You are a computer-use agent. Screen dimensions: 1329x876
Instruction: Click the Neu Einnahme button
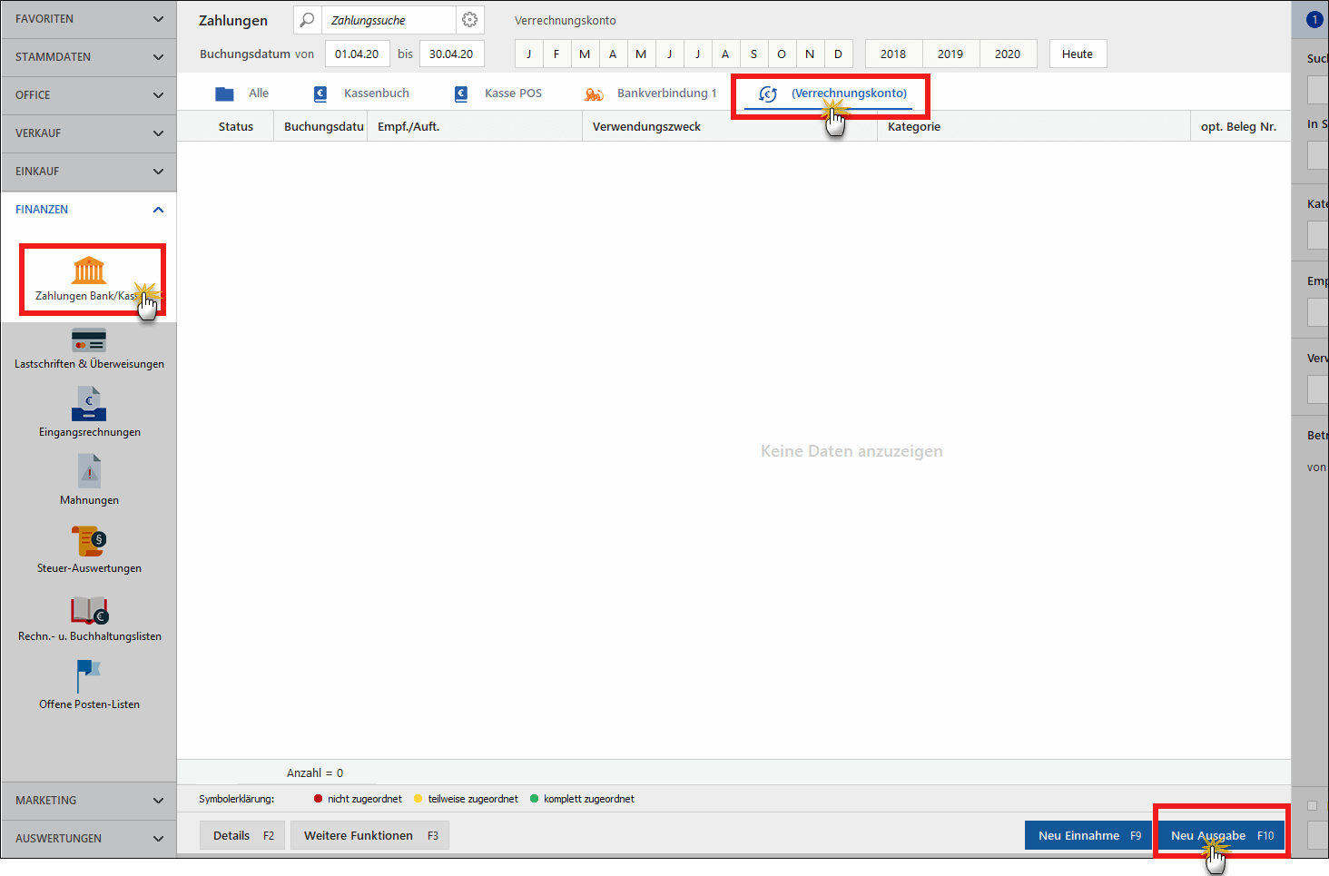click(1088, 835)
